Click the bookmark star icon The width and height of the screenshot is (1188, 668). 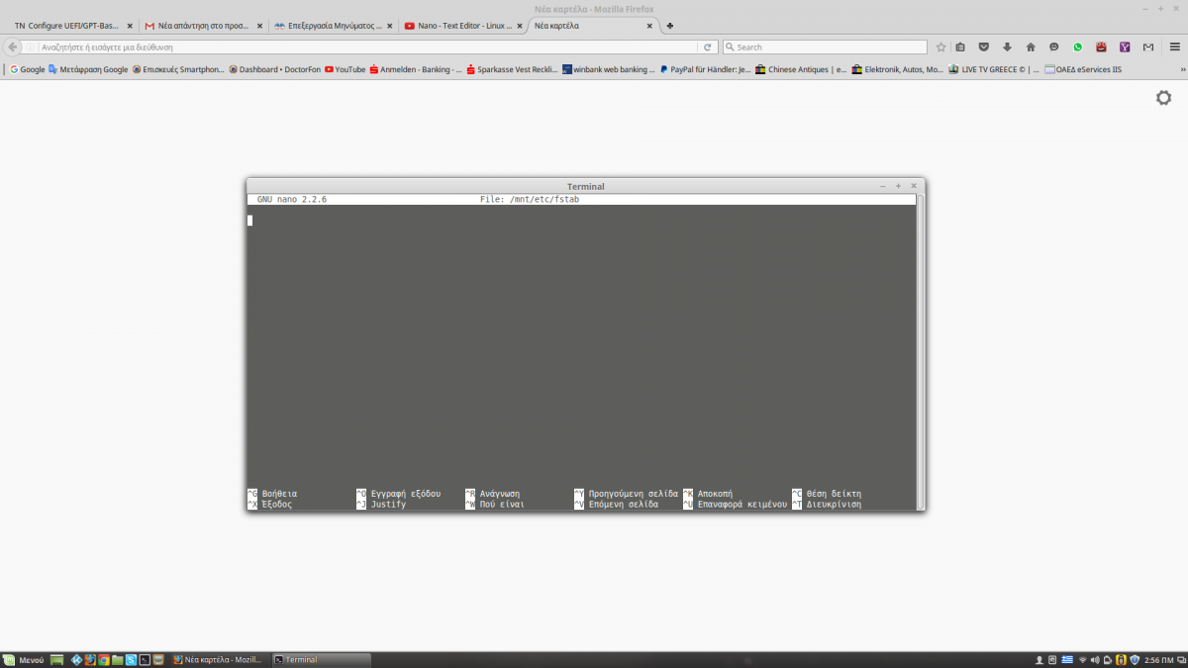point(941,47)
